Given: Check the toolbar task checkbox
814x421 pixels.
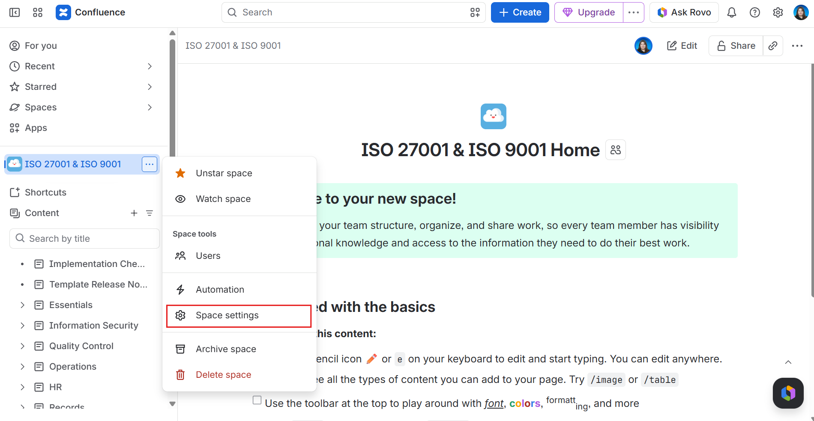Looking at the screenshot, I should [257, 400].
